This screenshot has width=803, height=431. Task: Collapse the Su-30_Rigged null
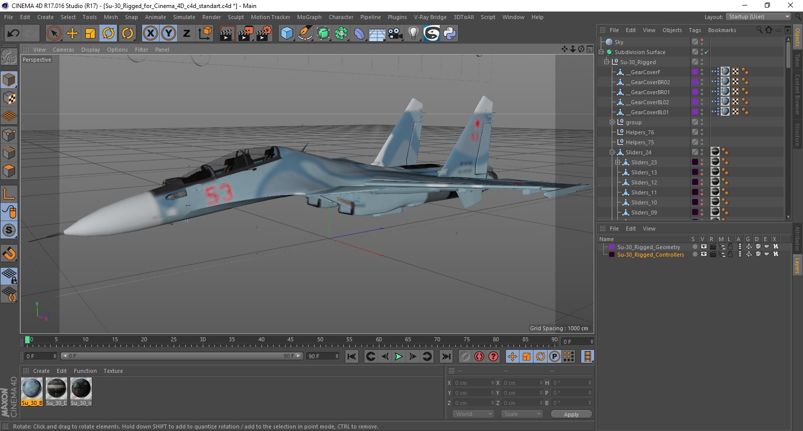(x=607, y=62)
